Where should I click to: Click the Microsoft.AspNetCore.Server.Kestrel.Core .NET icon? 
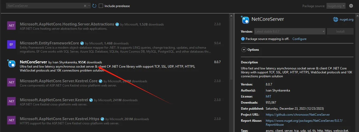pyautogui.click(x=11, y=82)
